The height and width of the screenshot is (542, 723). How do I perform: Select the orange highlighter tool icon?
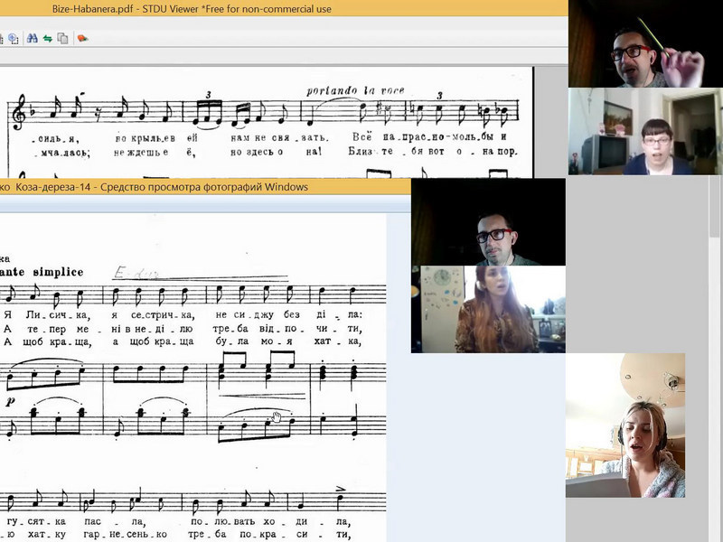[82, 38]
